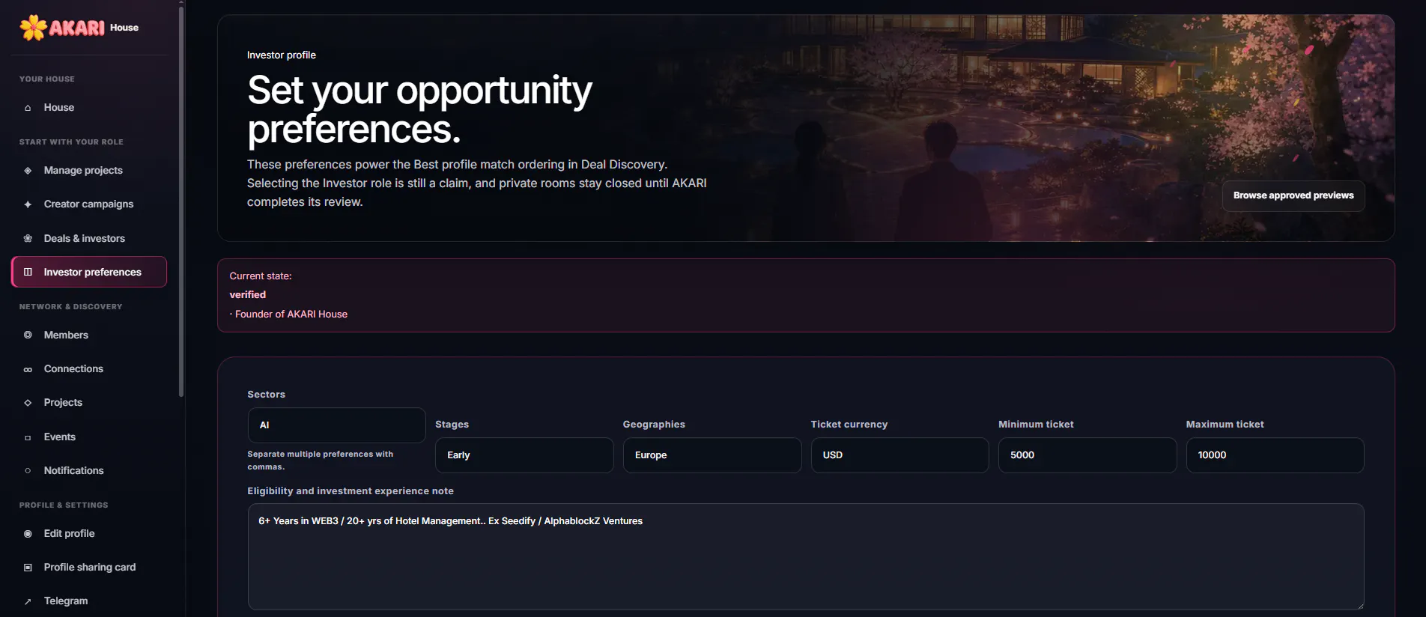Click the eligibility and experience note textarea
The width and height of the screenshot is (1426, 617).
(x=806, y=557)
